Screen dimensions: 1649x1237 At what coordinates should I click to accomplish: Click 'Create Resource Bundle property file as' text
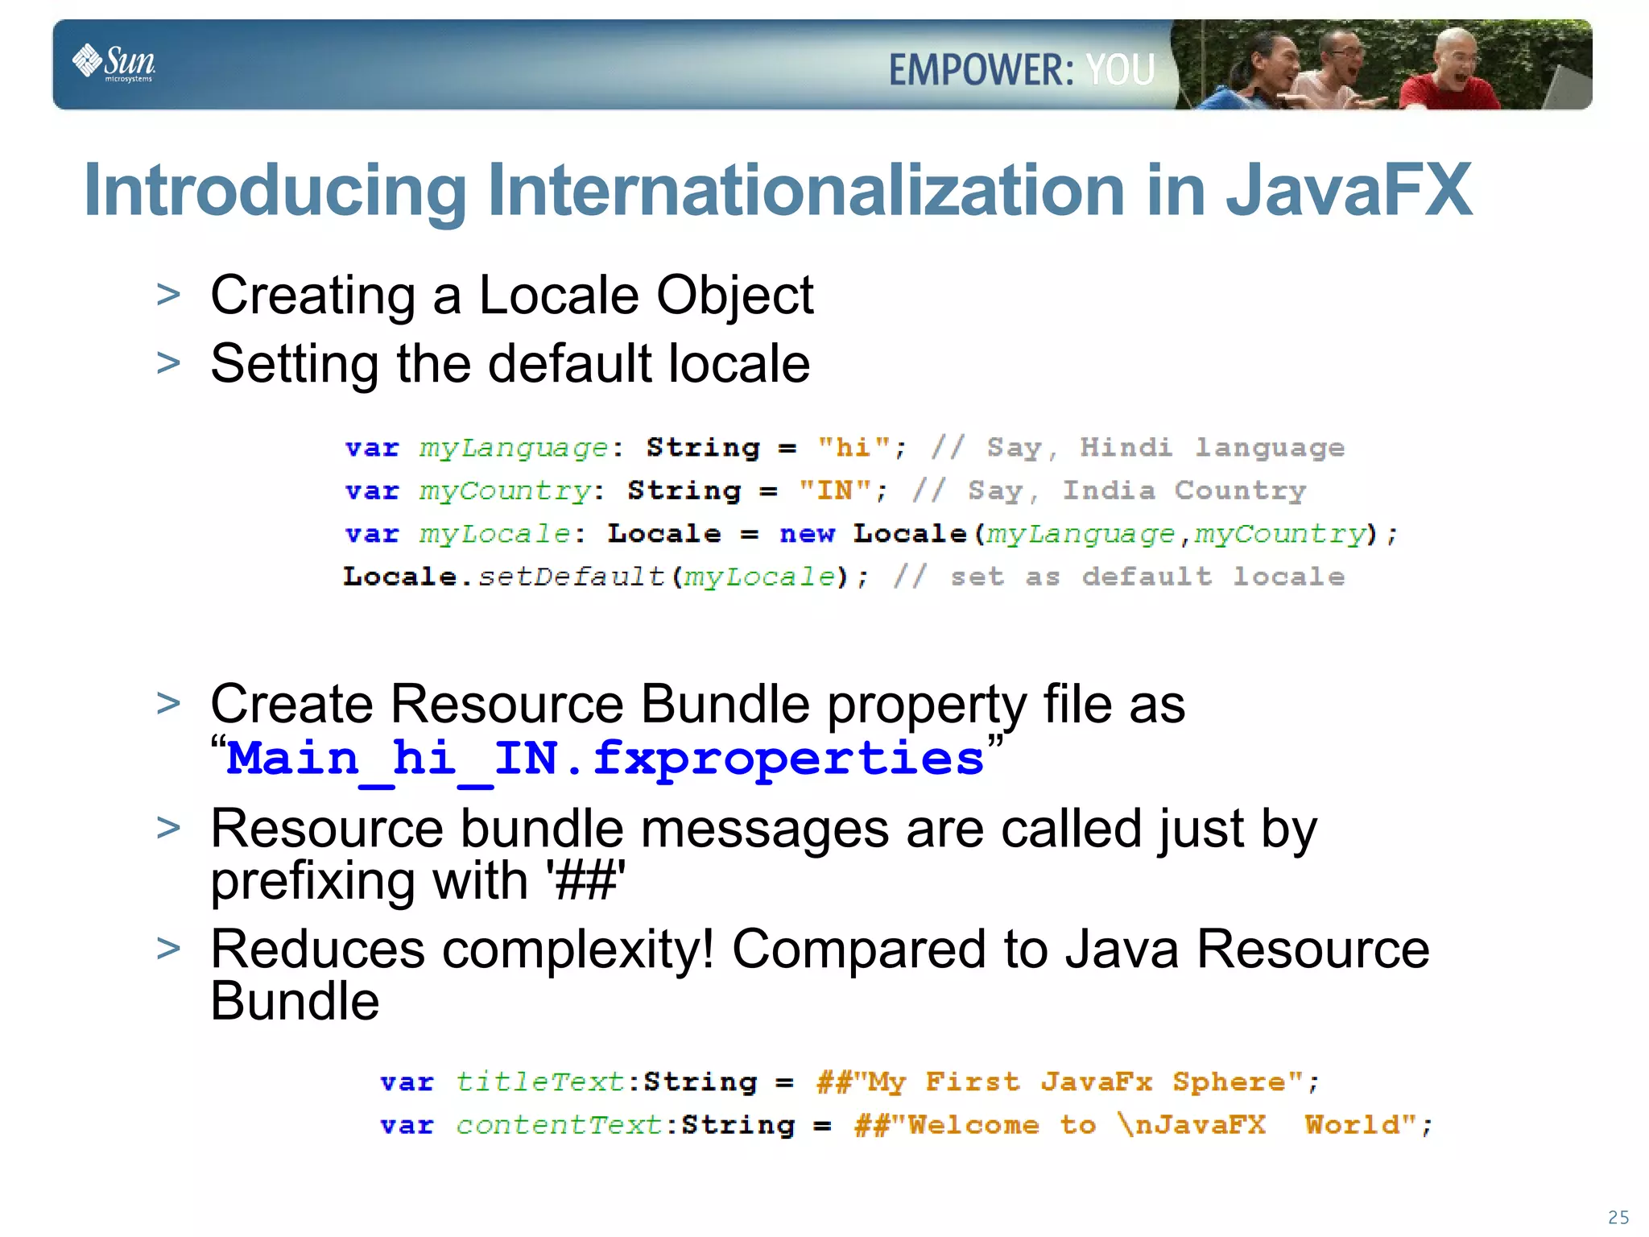pos(697,704)
